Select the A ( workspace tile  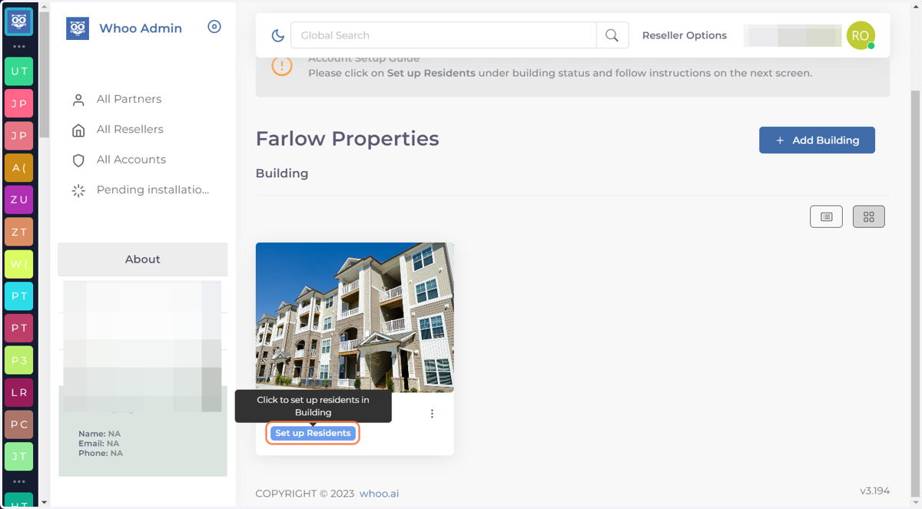19,167
